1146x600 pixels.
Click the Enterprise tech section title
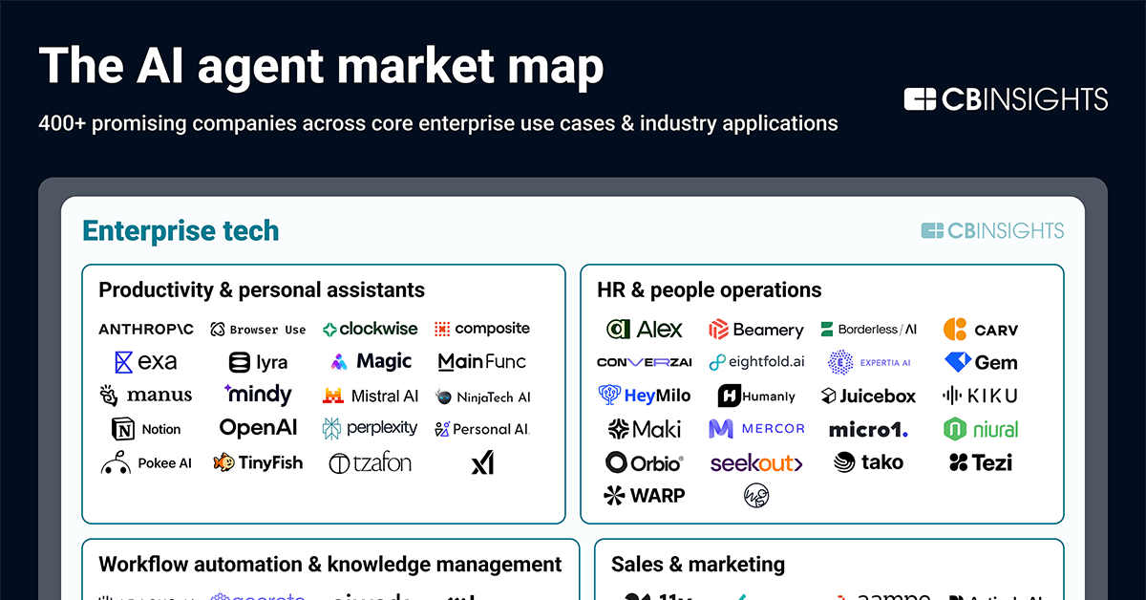180,230
